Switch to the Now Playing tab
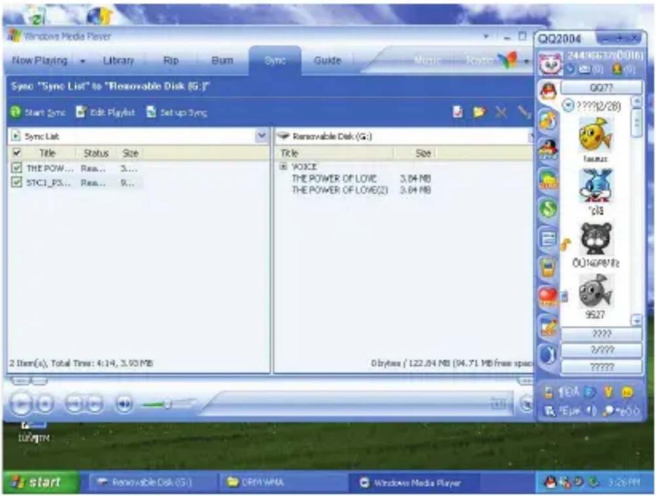Image resolution: width=656 pixels, height=496 pixels. tap(40, 61)
